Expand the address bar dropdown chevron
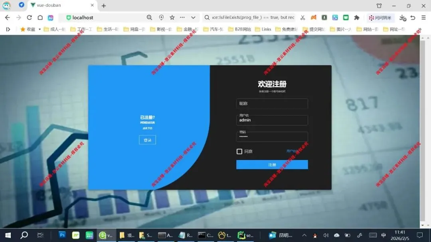The width and height of the screenshot is (431, 242). (193, 18)
